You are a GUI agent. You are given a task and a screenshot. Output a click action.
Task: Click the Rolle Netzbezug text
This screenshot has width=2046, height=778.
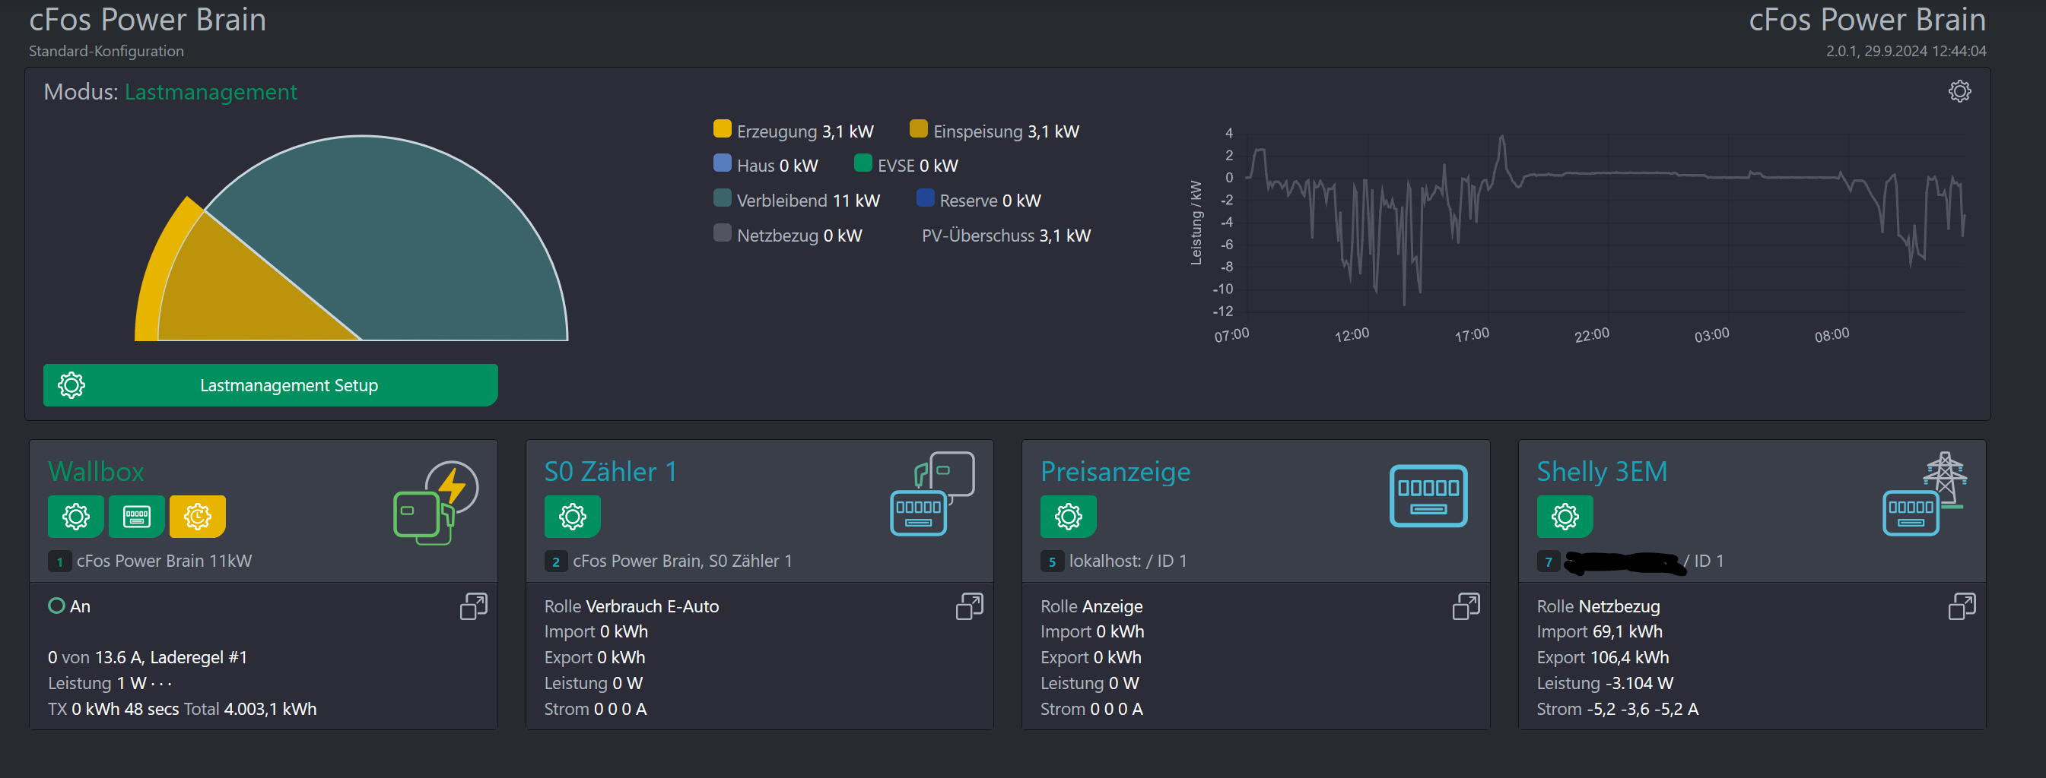pos(1598,607)
